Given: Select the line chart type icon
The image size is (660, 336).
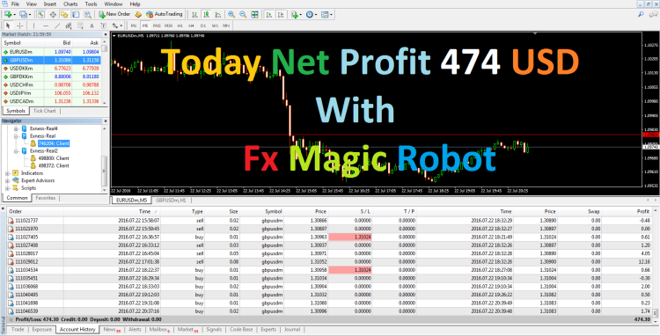Looking at the screenshot, I should pos(218,14).
